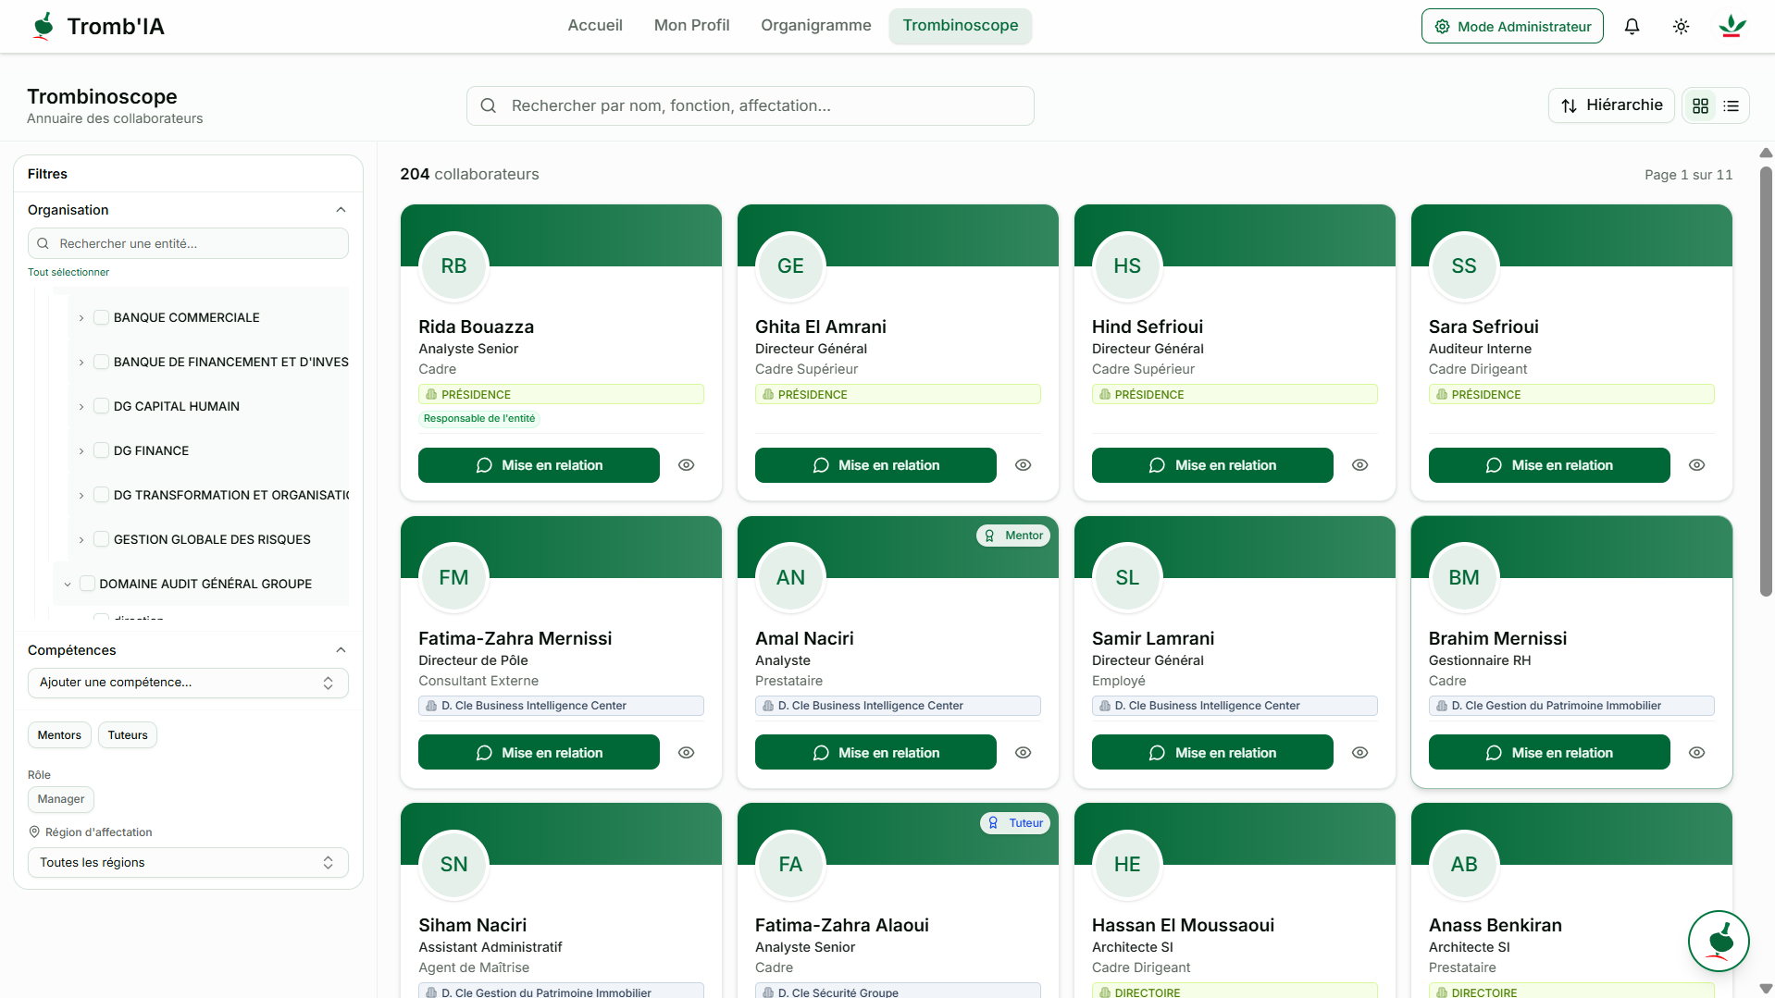This screenshot has width=1775, height=998.
Task: Click the AB avatar of Anass Benkiran
Action: (x=1464, y=865)
